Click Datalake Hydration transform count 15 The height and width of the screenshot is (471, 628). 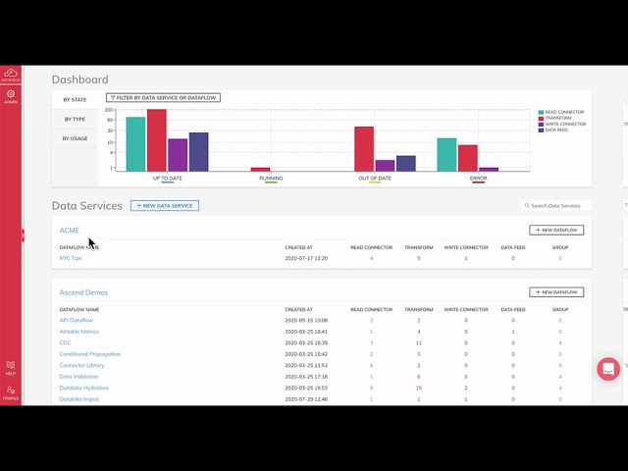(419, 388)
